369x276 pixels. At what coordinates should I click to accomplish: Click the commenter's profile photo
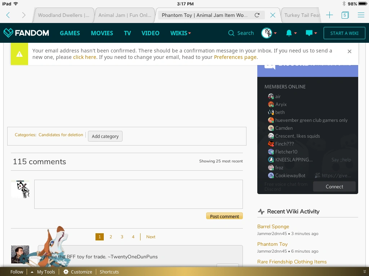[x=20, y=255]
